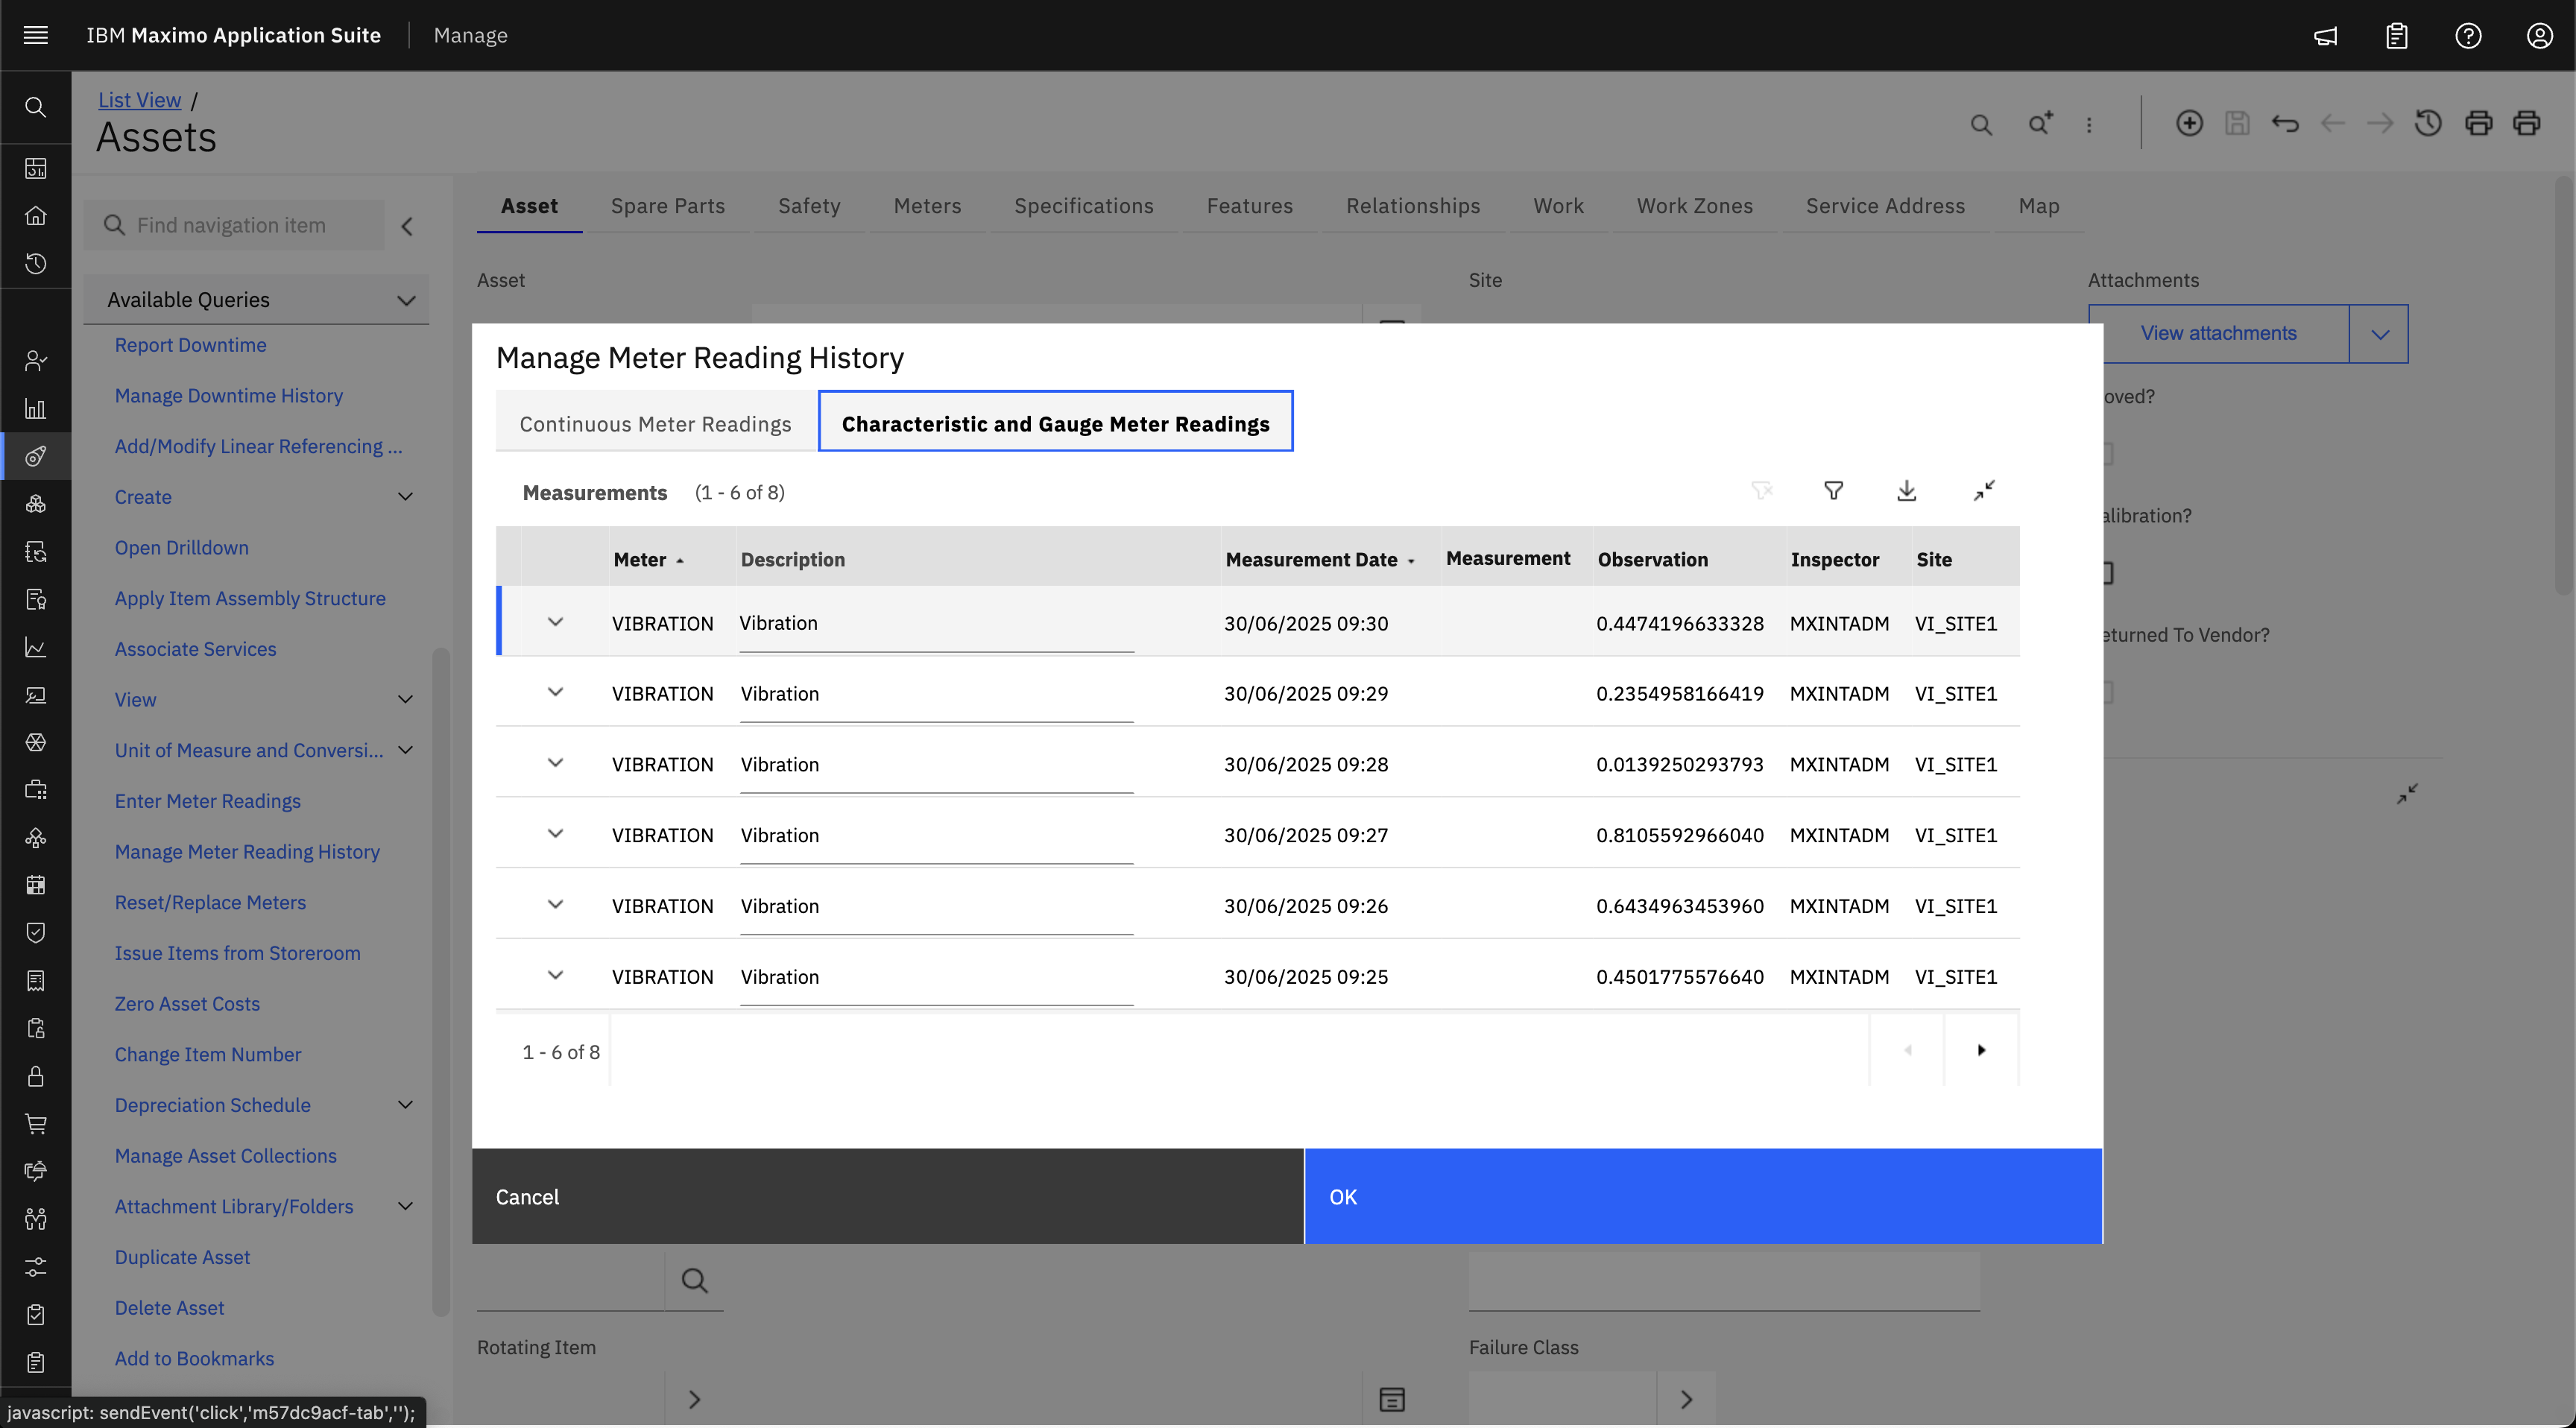Expand the 09:25 Vibration row details
The image size is (2576, 1428).
click(555, 976)
